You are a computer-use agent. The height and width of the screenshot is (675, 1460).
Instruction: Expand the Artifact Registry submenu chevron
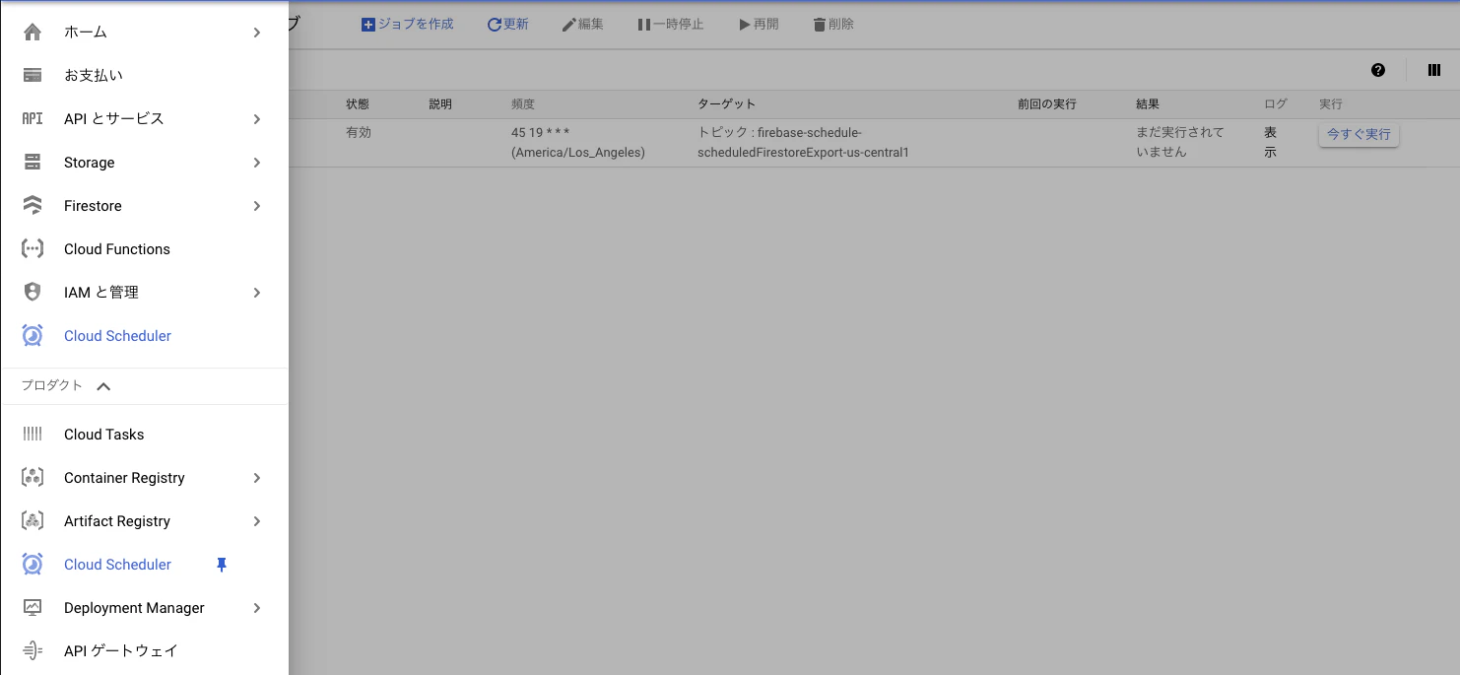click(x=257, y=521)
